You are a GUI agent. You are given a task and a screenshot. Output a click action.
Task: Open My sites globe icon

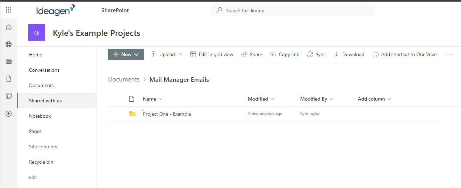coord(9,44)
